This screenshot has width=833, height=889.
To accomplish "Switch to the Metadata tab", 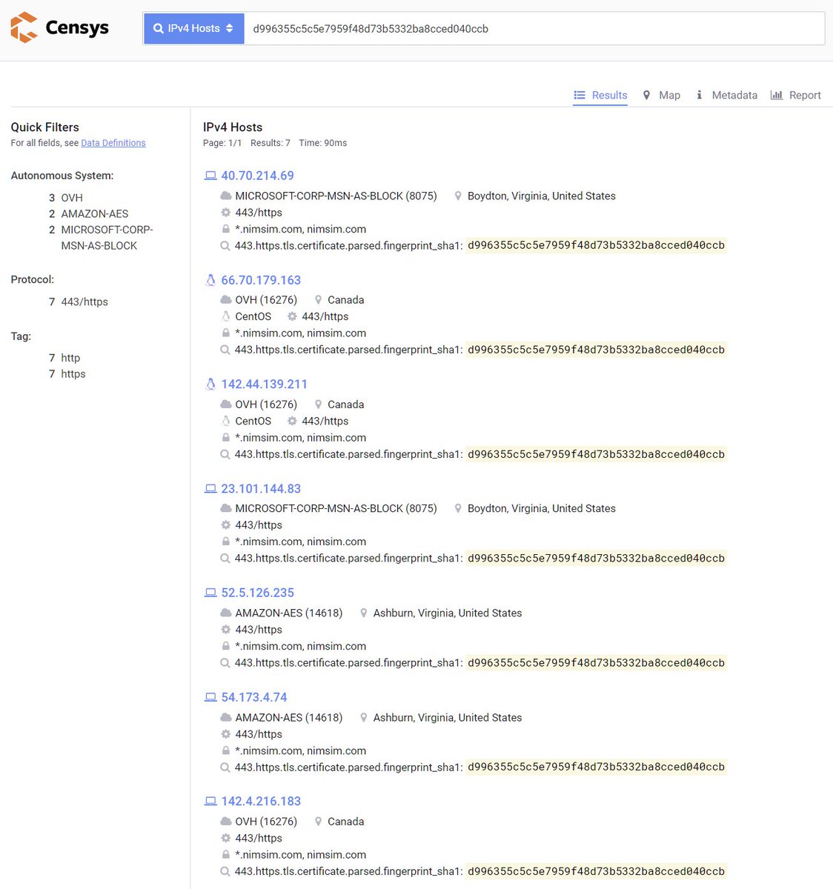I will coord(726,96).
